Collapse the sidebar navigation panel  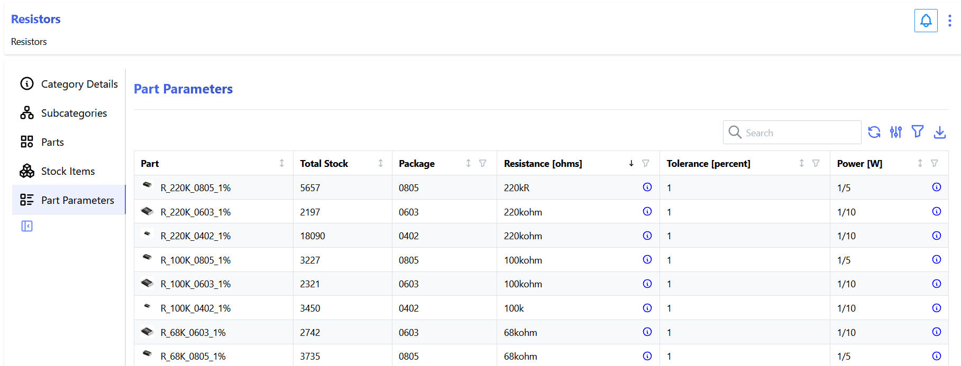coord(27,226)
